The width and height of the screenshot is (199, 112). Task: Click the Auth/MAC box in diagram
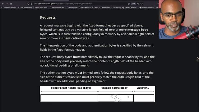click(x=144, y=98)
